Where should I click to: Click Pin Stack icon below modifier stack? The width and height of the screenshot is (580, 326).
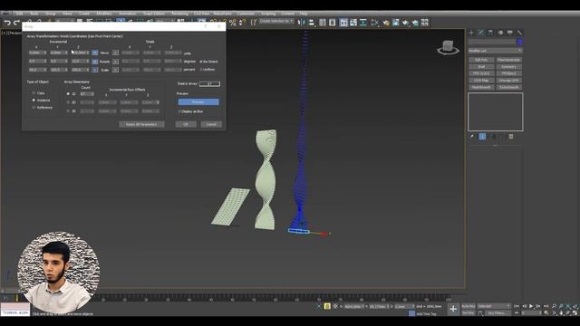pyautogui.click(x=472, y=137)
